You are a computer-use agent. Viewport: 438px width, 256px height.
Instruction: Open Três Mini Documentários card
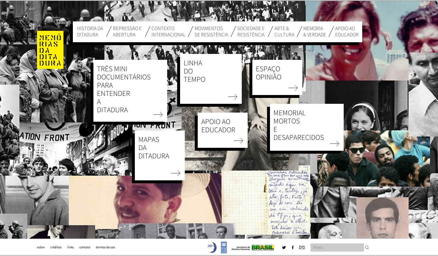[130, 90]
